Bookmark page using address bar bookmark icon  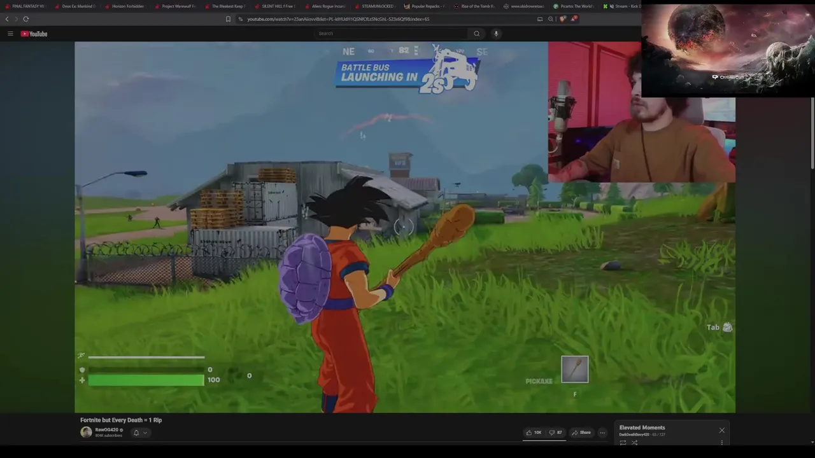[228, 19]
